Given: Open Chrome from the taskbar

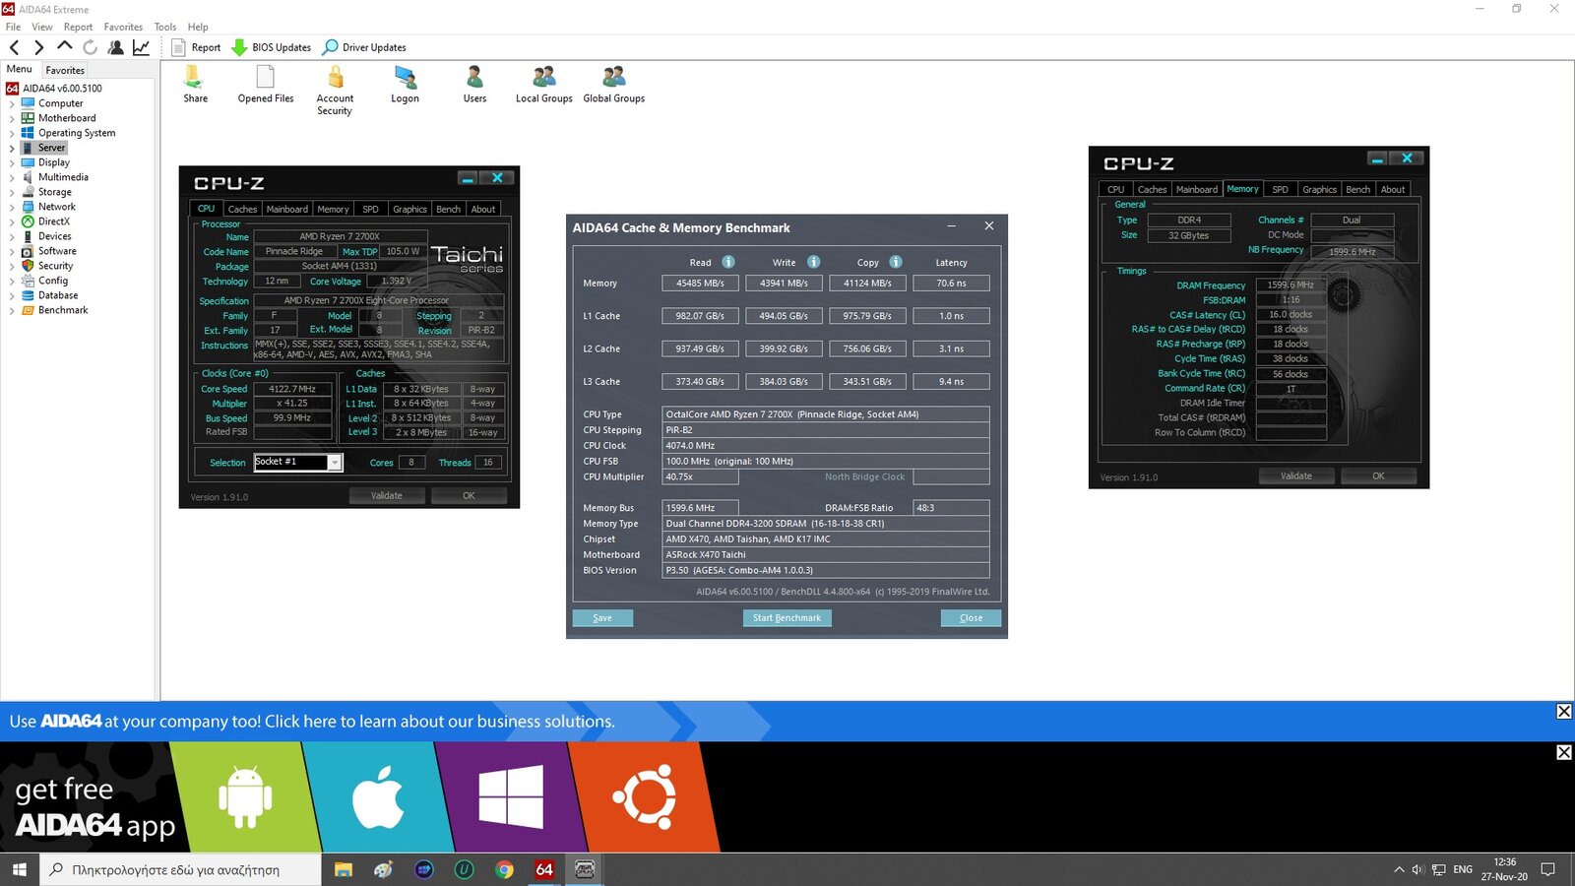Looking at the screenshot, I should click(x=504, y=869).
